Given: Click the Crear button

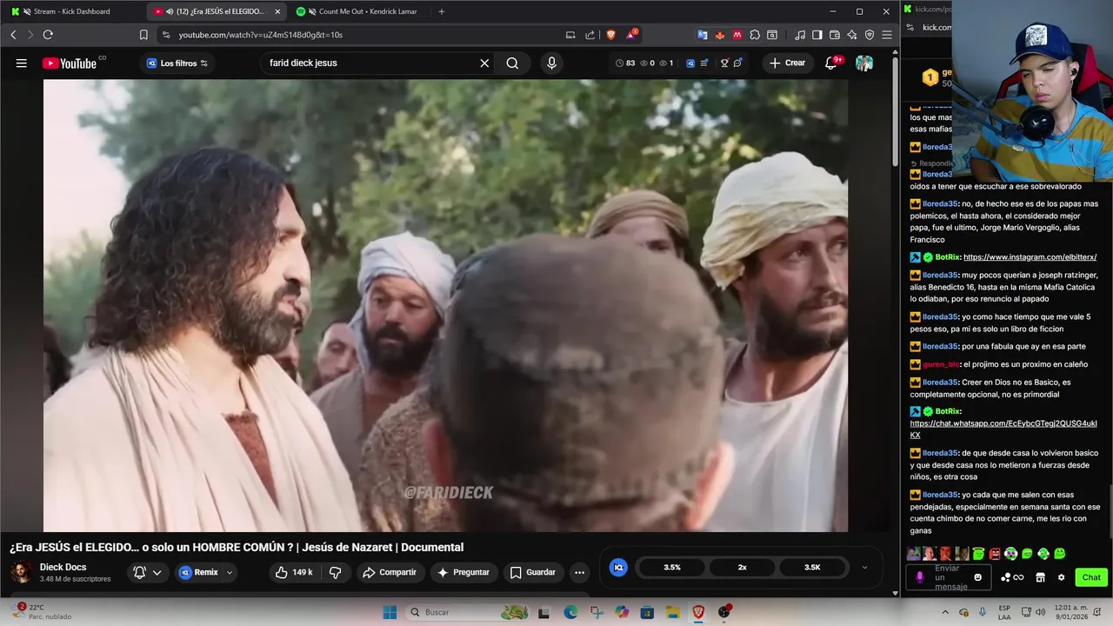Looking at the screenshot, I should (x=787, y=63).
